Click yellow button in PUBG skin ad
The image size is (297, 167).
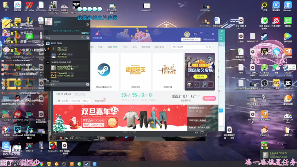[x=200, y=76]
